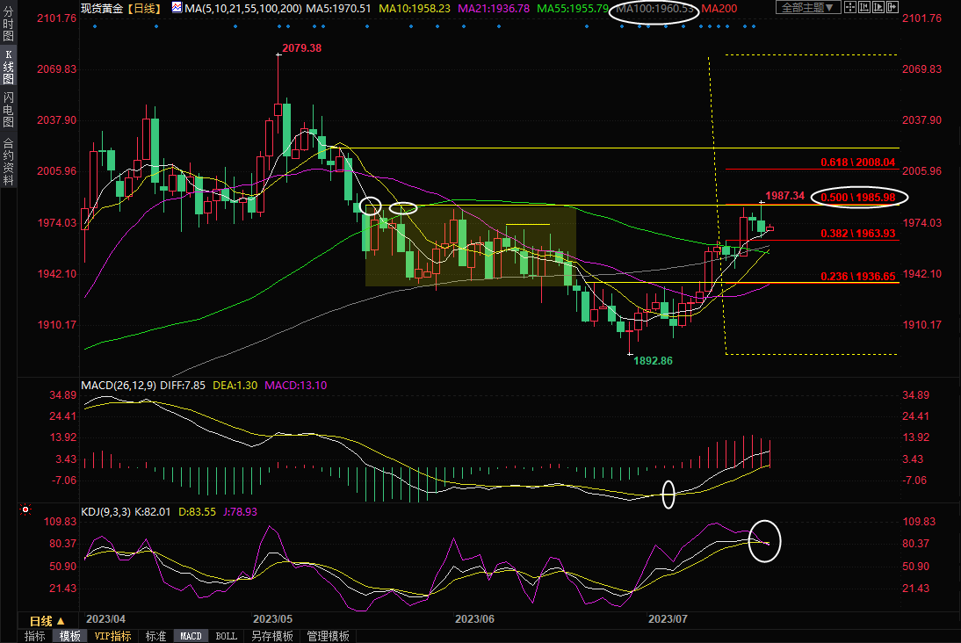
Task: Click the red sun marker beside KDJ
Action: click(x=25, y=509)
